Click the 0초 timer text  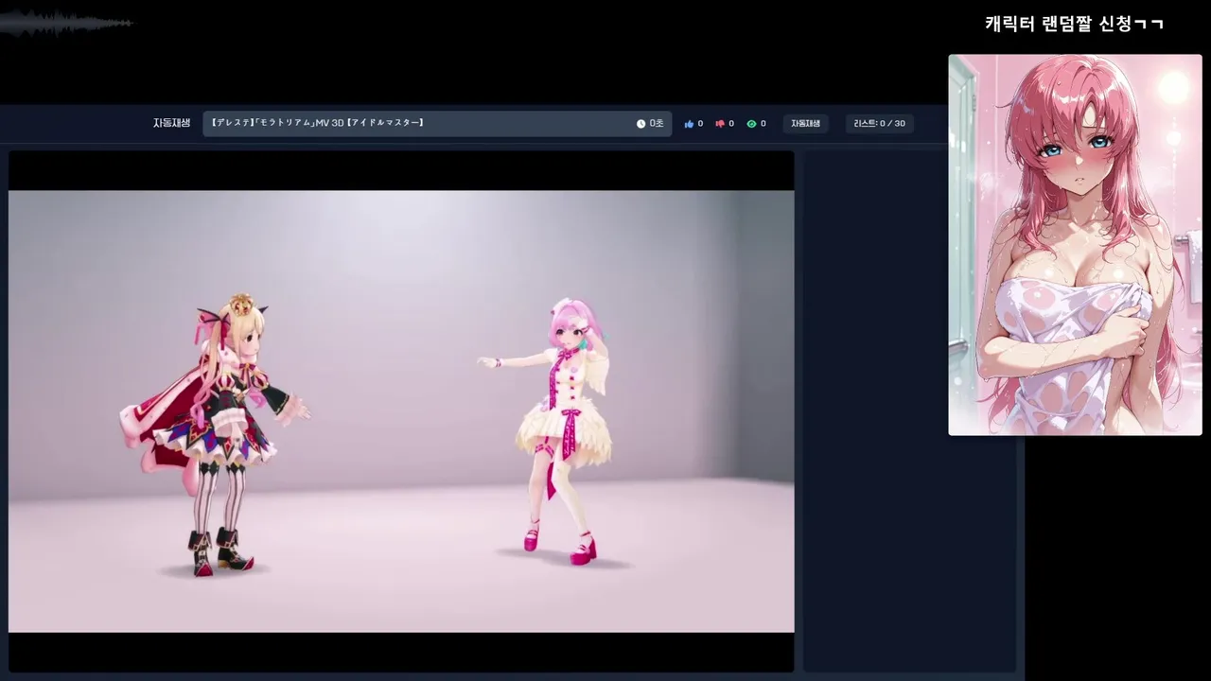657,124
